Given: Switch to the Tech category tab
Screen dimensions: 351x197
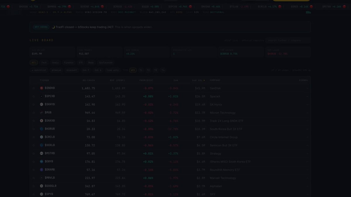Looking at the screenshot, I should (x=44, y=63).
